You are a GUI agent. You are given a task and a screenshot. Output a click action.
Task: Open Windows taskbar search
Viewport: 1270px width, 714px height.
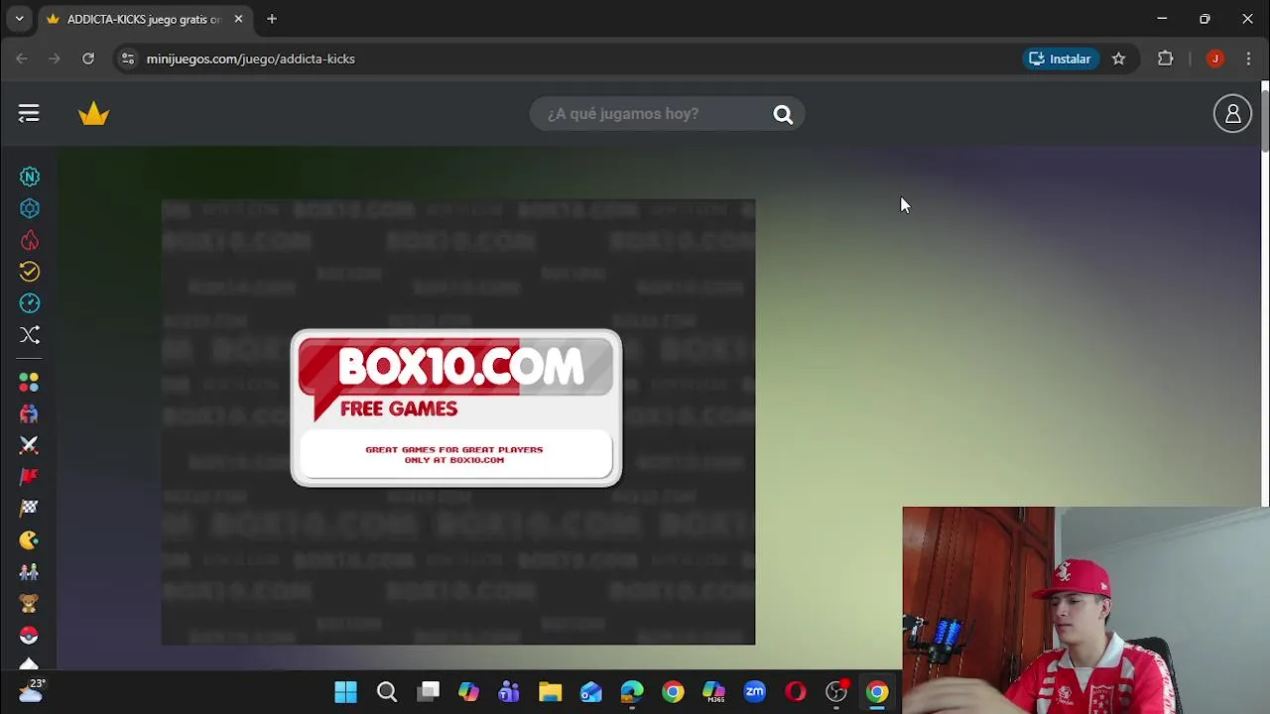(x=387, y=692)
